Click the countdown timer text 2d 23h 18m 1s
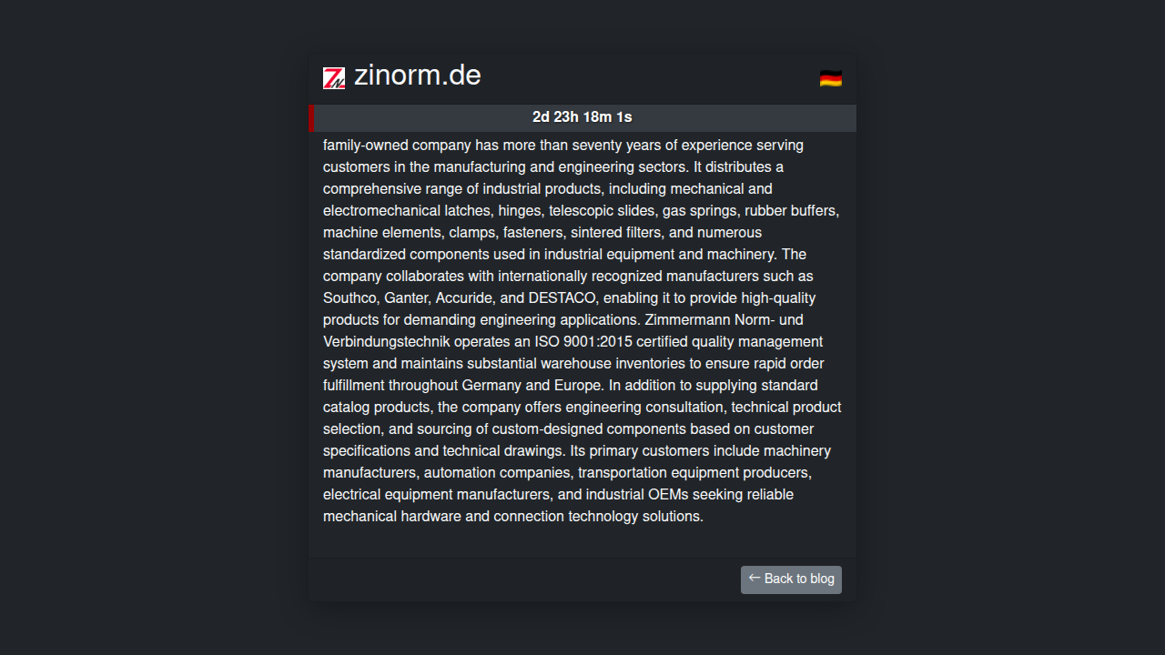The width and height of the screenshot is (1165, 655). point(582,117)
